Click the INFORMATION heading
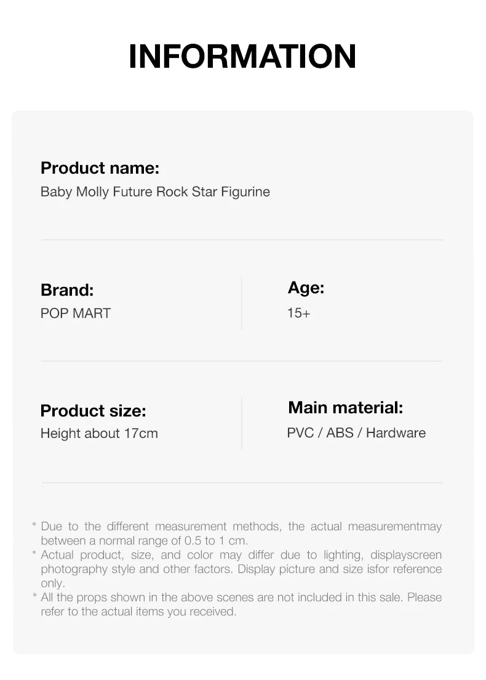 [242, 57]
